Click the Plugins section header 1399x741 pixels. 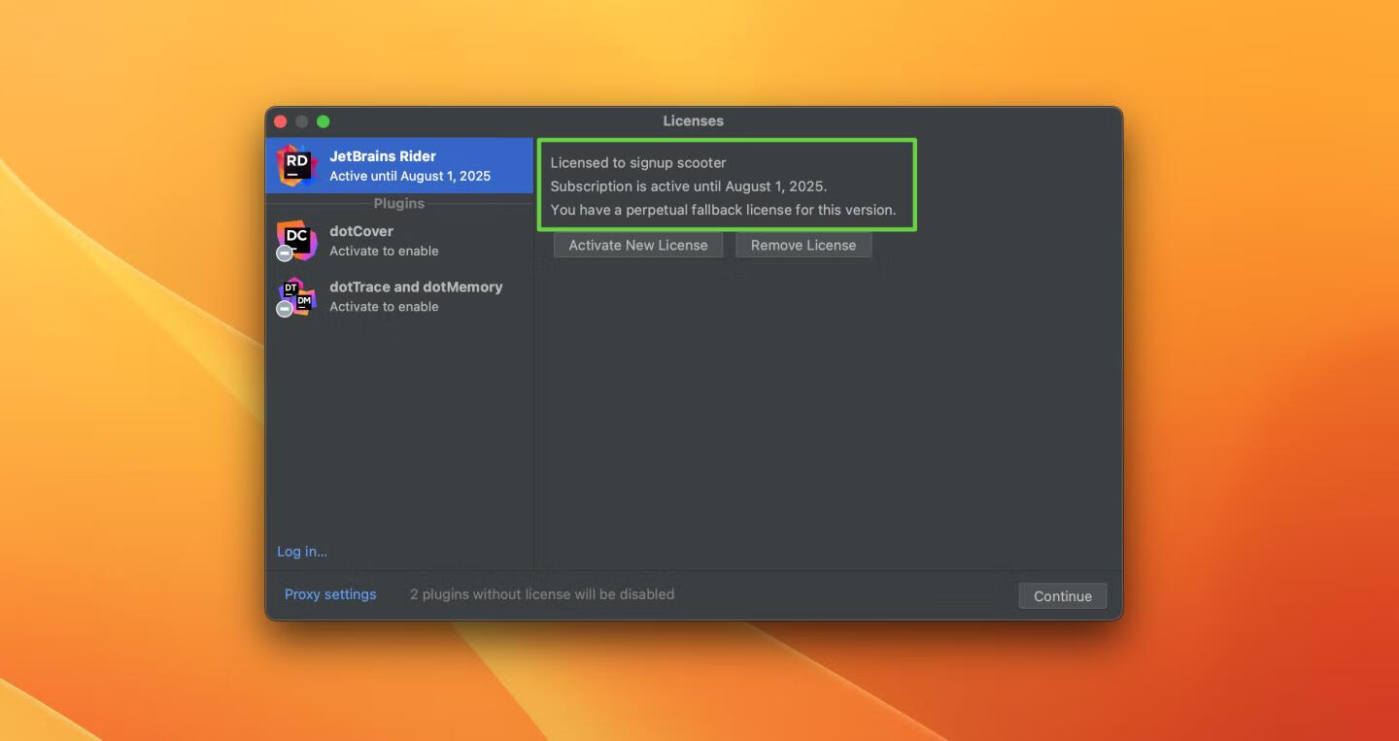pos(399,203)
